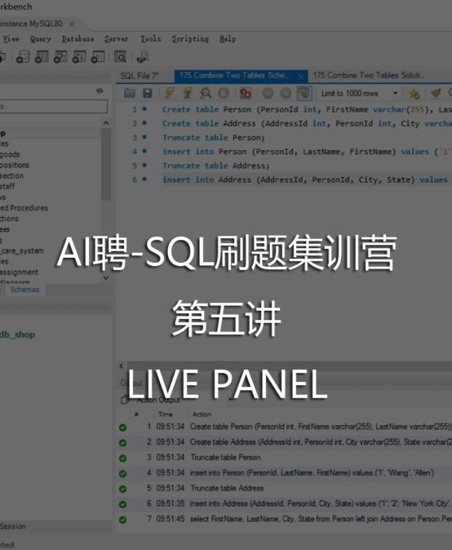Save the script with the floppy icon
The width and height of the screenshot is (452, 550).
click(148, 93)
